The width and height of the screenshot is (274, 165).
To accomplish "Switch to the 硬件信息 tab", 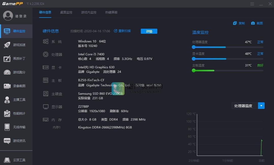I will click(x=45, y=12).
